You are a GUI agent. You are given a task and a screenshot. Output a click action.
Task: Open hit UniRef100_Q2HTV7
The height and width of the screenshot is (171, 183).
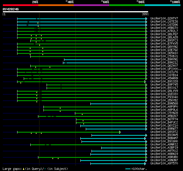click(164, 18)
